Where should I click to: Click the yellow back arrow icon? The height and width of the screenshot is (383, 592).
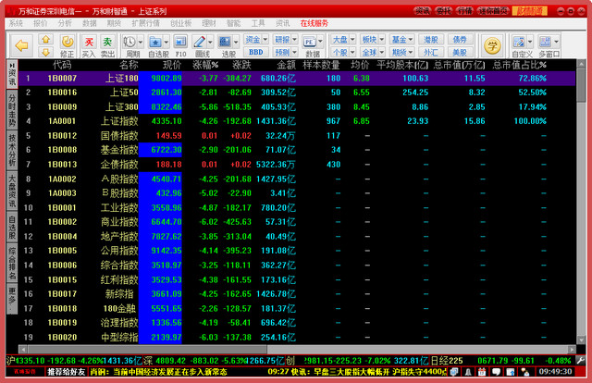tap(21, 45)
